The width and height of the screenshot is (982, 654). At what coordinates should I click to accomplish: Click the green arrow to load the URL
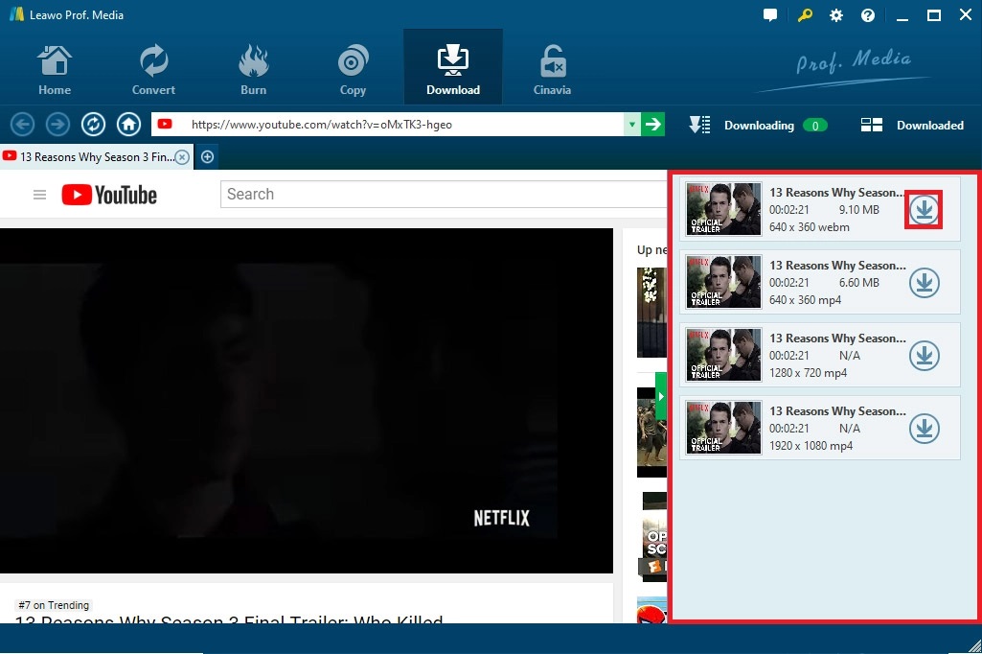click(653, 124)
